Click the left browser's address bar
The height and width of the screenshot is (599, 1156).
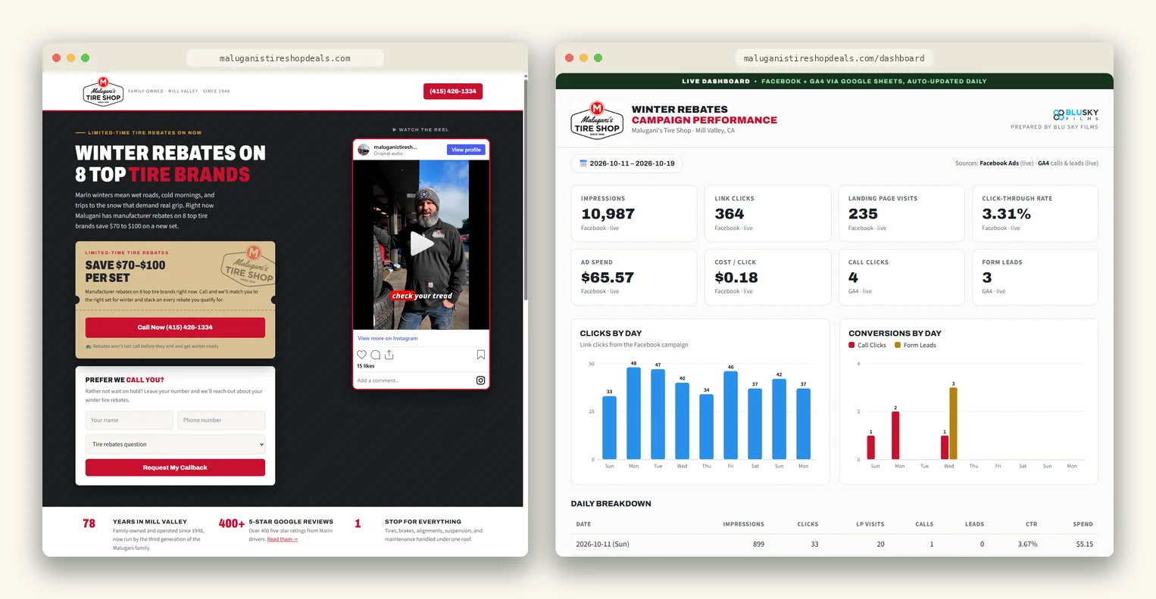285,58
